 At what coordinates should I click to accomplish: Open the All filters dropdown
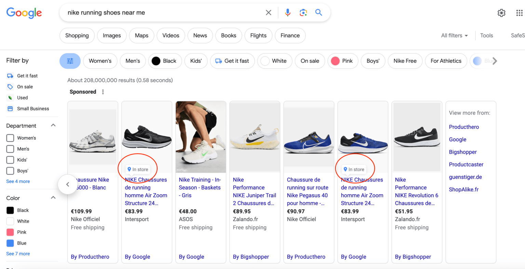(x=455, y=35)
